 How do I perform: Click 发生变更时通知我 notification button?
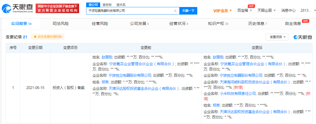[x=48, y=37]
